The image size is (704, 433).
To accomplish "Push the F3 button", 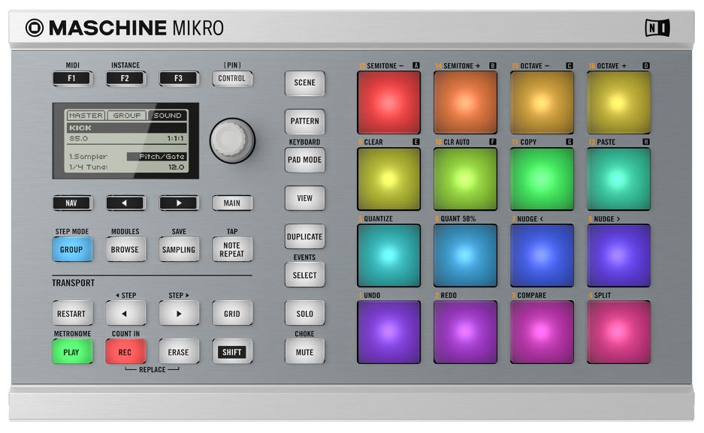I will (x=178, y=79).
